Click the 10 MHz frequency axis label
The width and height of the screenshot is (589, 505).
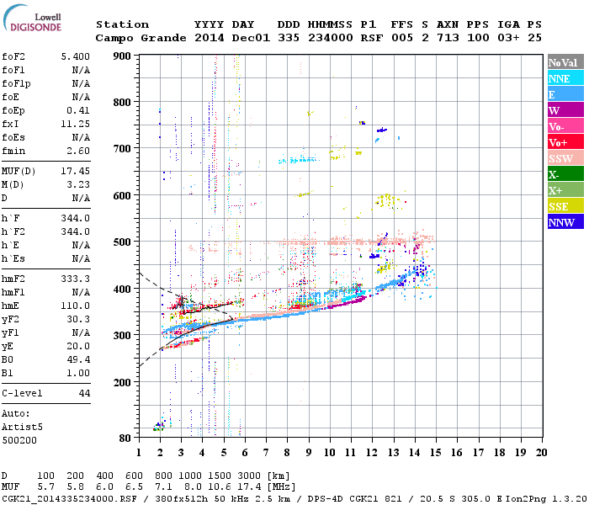(330, 453)
